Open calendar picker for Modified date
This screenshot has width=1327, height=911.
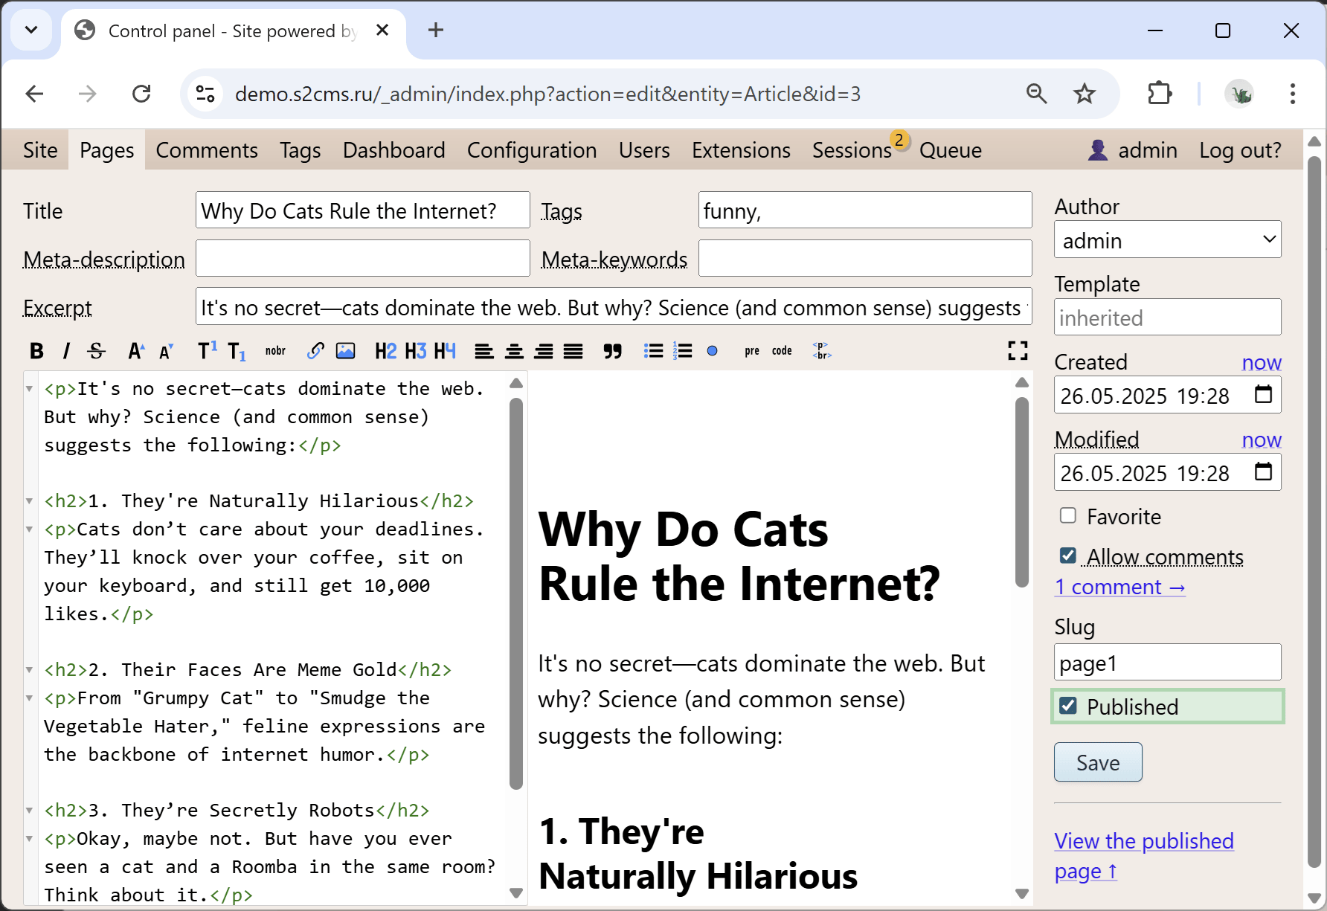[x=1263, y=471]
